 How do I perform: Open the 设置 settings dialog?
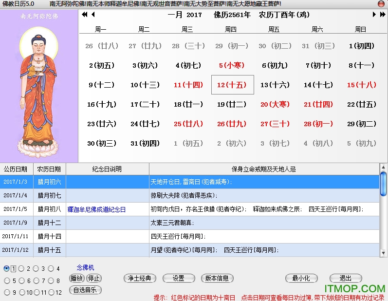click(x=179, y=278)
